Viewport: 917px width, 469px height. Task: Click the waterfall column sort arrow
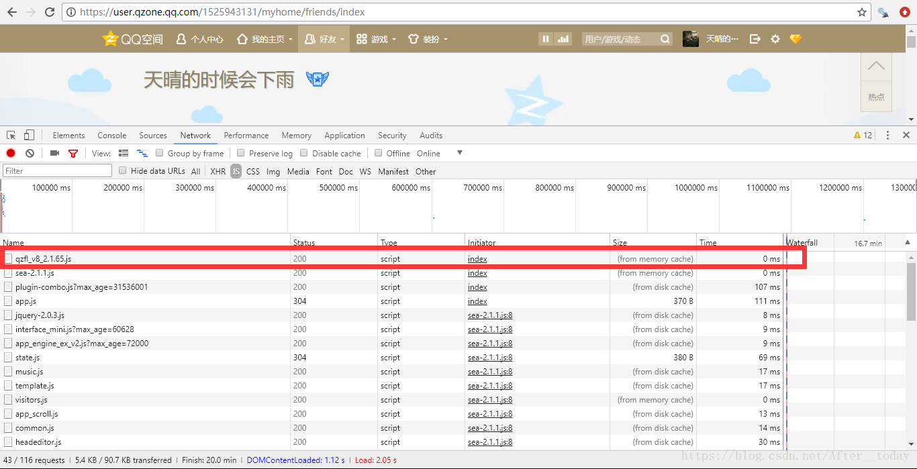pyautogui.click(x=908, y=242)
